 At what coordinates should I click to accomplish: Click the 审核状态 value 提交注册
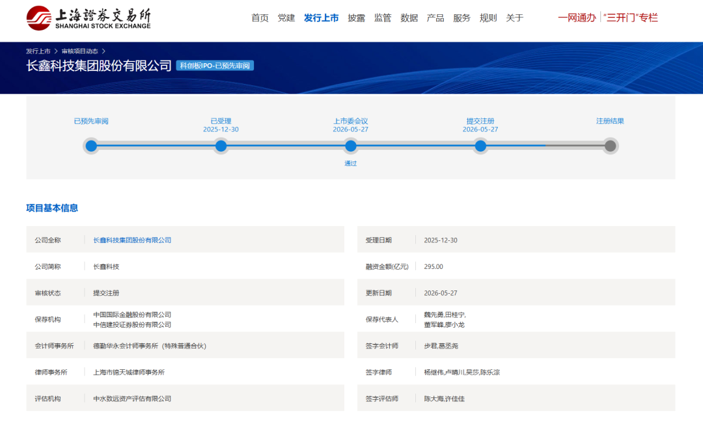click(x=106, y=293)
